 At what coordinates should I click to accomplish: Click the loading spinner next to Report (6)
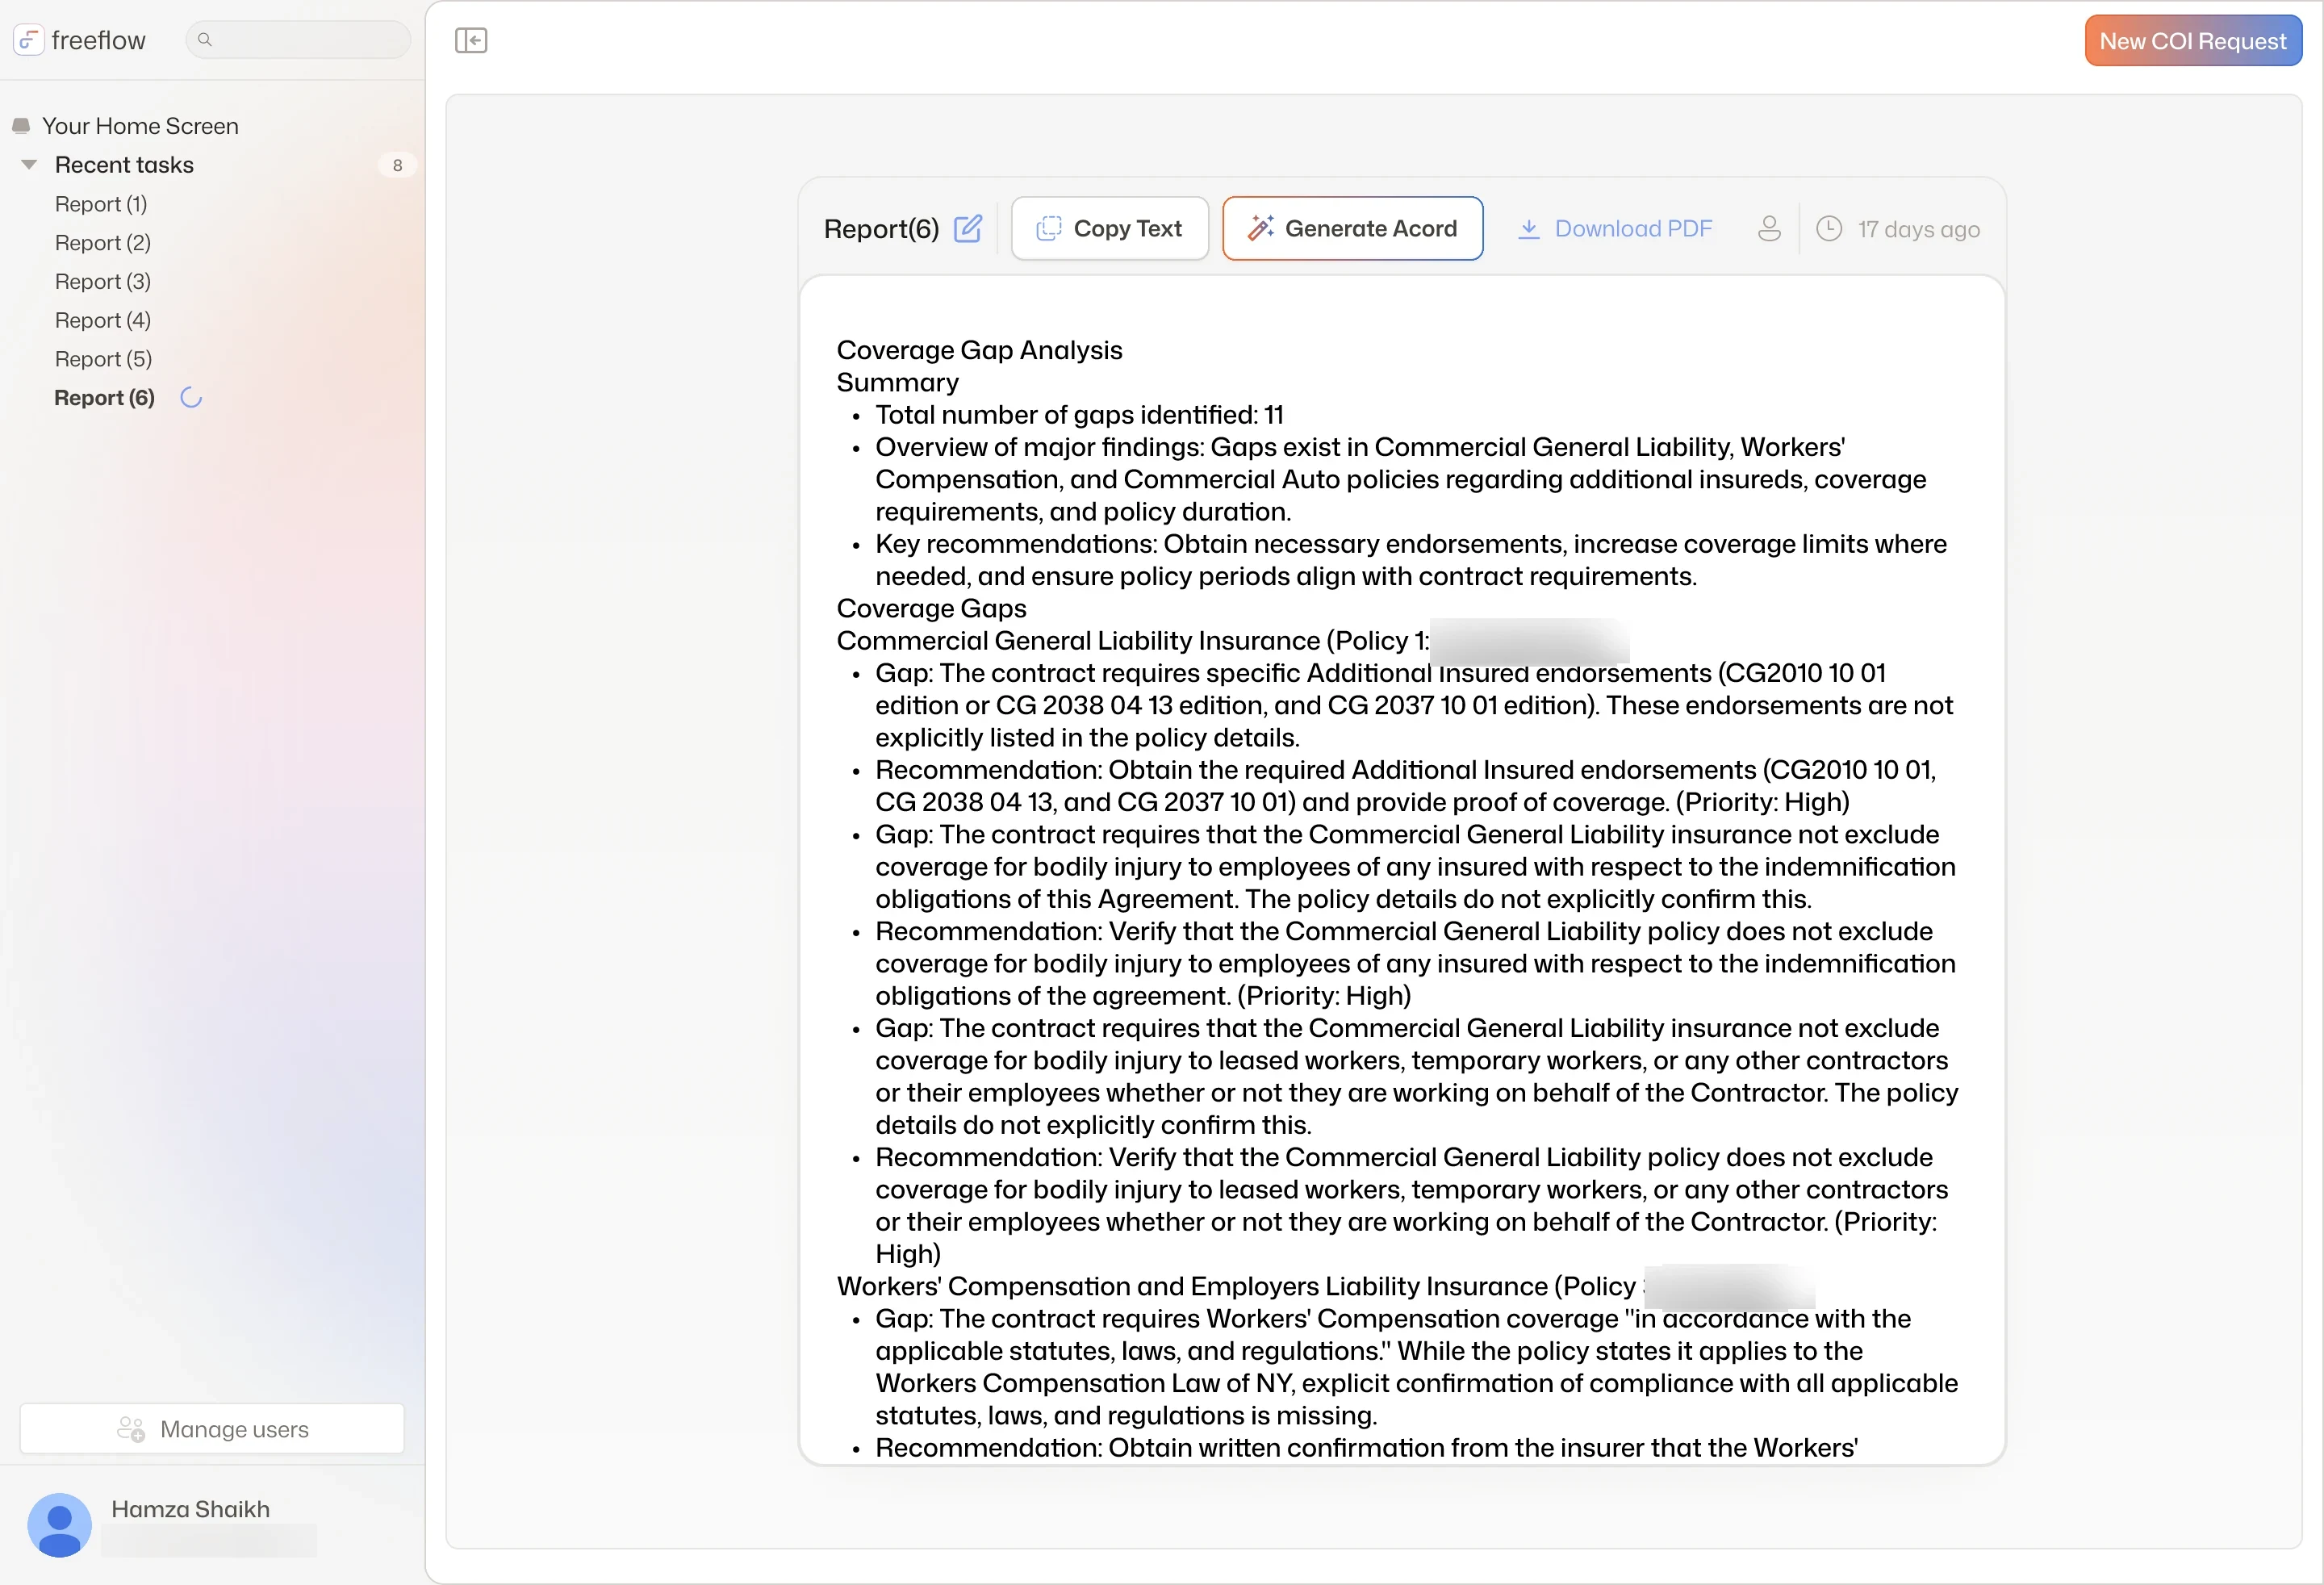(x=191, y=398)
